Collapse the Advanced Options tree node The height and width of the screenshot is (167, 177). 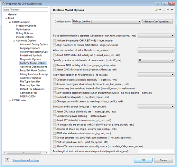click(x=14, y=41)
